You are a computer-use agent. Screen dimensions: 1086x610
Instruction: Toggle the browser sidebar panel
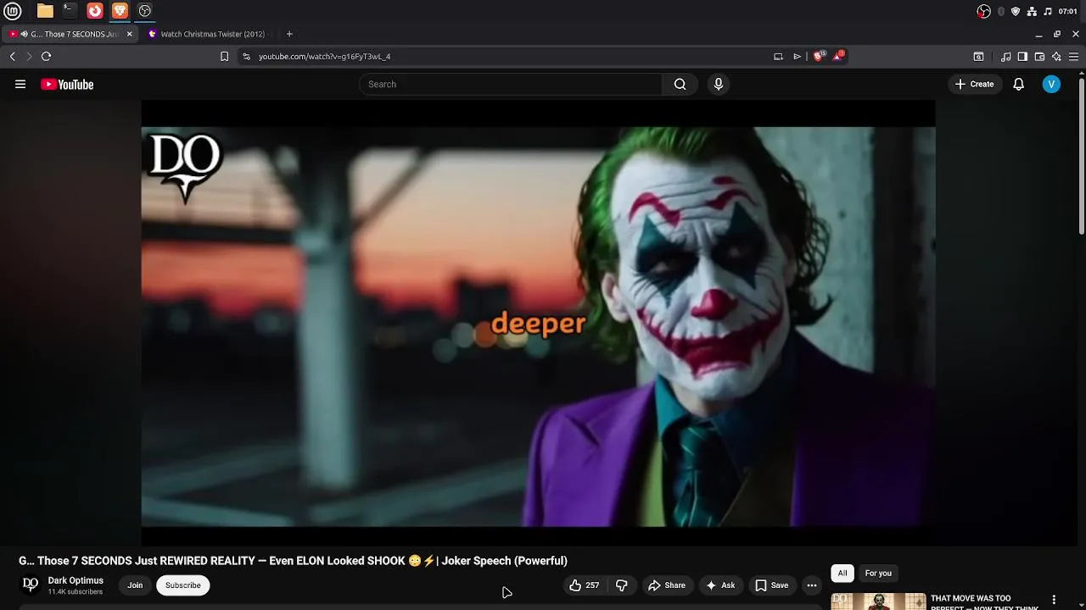pos(1022,56)
